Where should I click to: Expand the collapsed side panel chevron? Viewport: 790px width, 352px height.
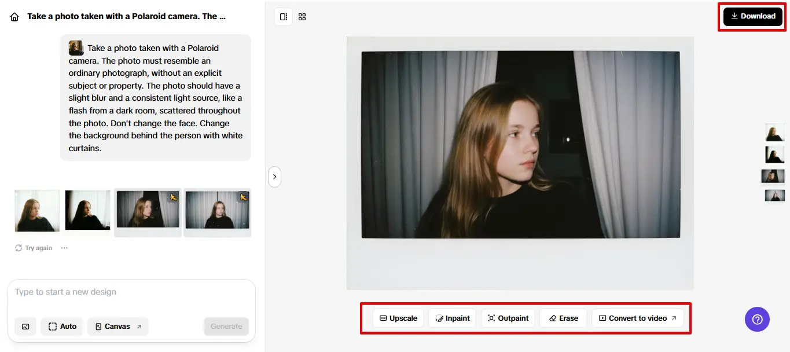274,177
